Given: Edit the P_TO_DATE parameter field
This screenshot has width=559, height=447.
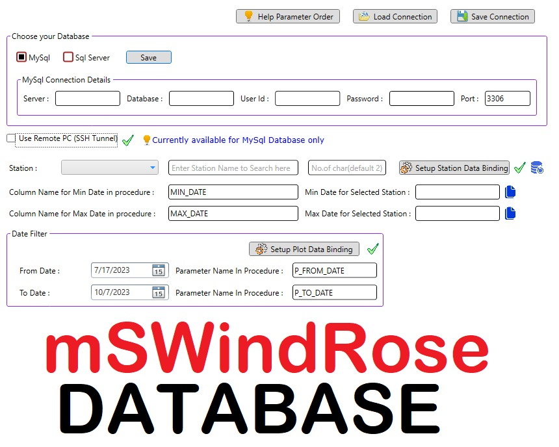Looking at the screenshot, I should tap(334, 292).
